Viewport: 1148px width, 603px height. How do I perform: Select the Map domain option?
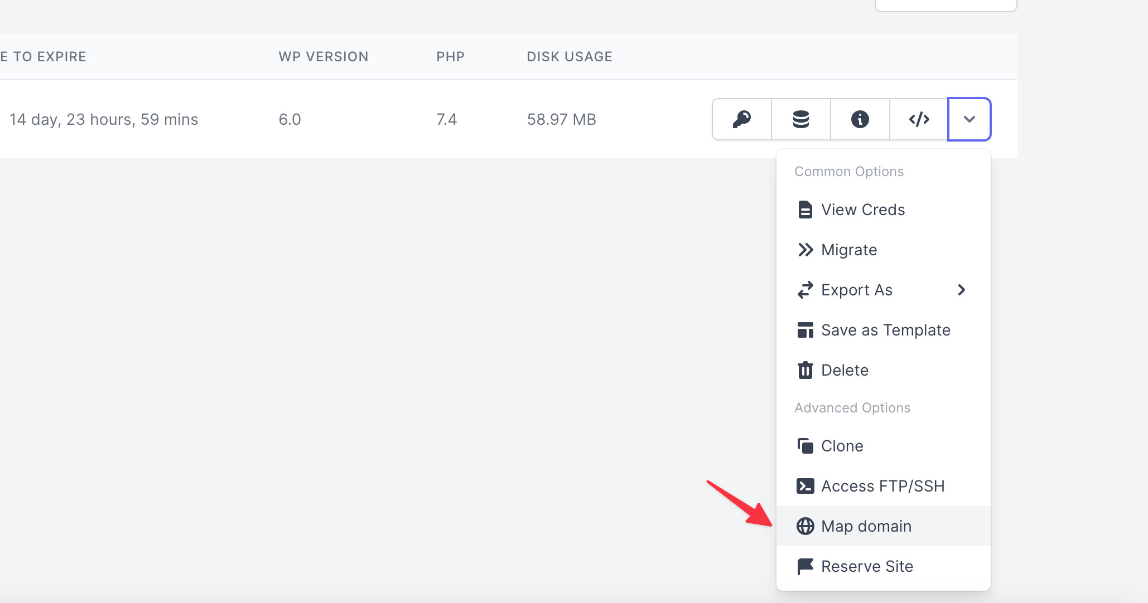884,526
